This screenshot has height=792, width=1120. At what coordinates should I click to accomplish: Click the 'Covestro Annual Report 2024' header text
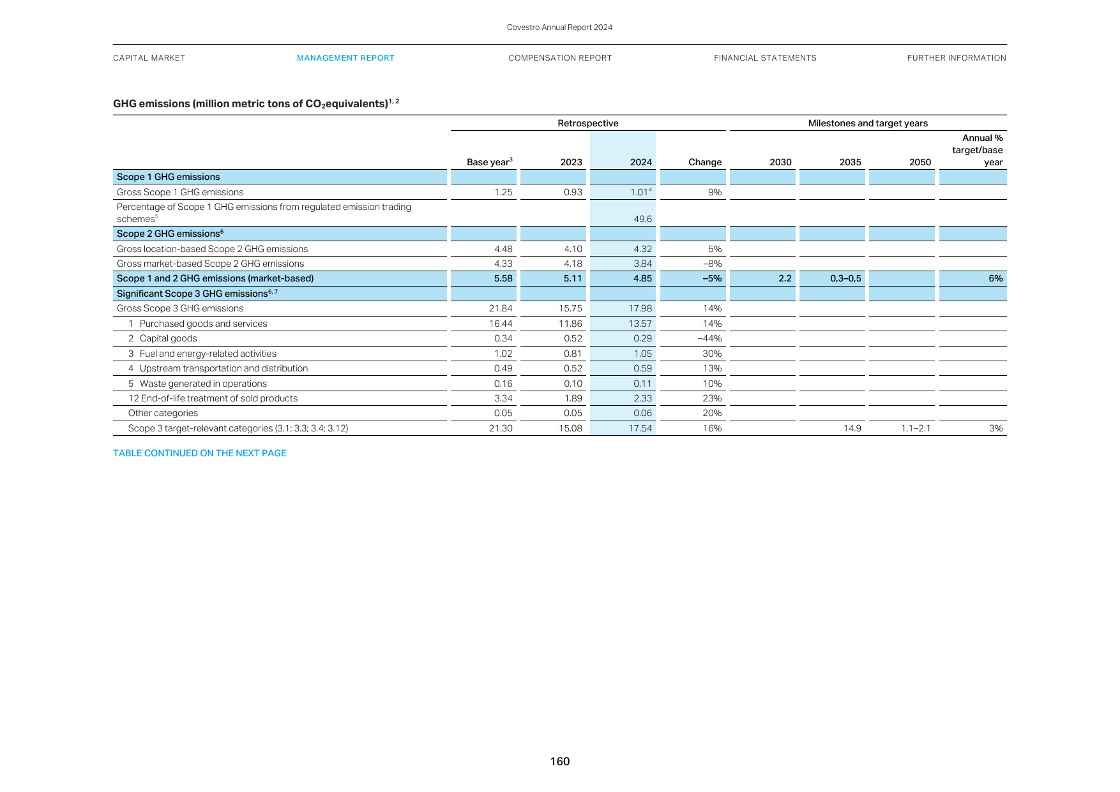pos(559,27)
